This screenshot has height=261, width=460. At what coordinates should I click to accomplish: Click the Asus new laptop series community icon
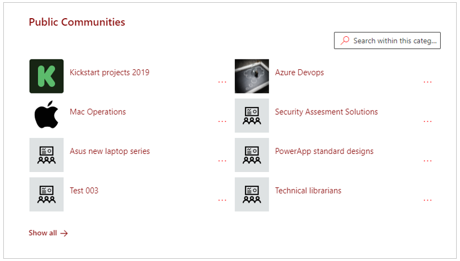[x=46, y=155]
